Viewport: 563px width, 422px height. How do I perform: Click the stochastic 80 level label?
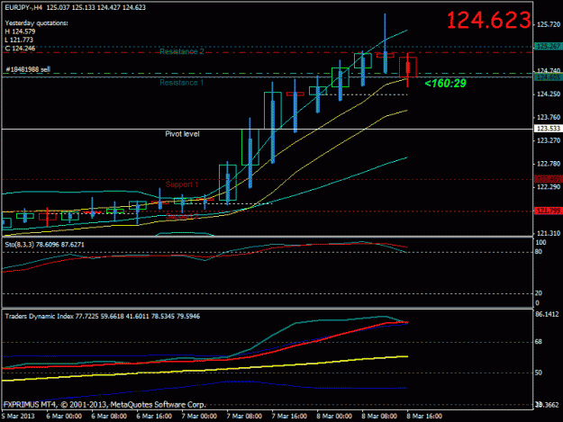[538, 252]
